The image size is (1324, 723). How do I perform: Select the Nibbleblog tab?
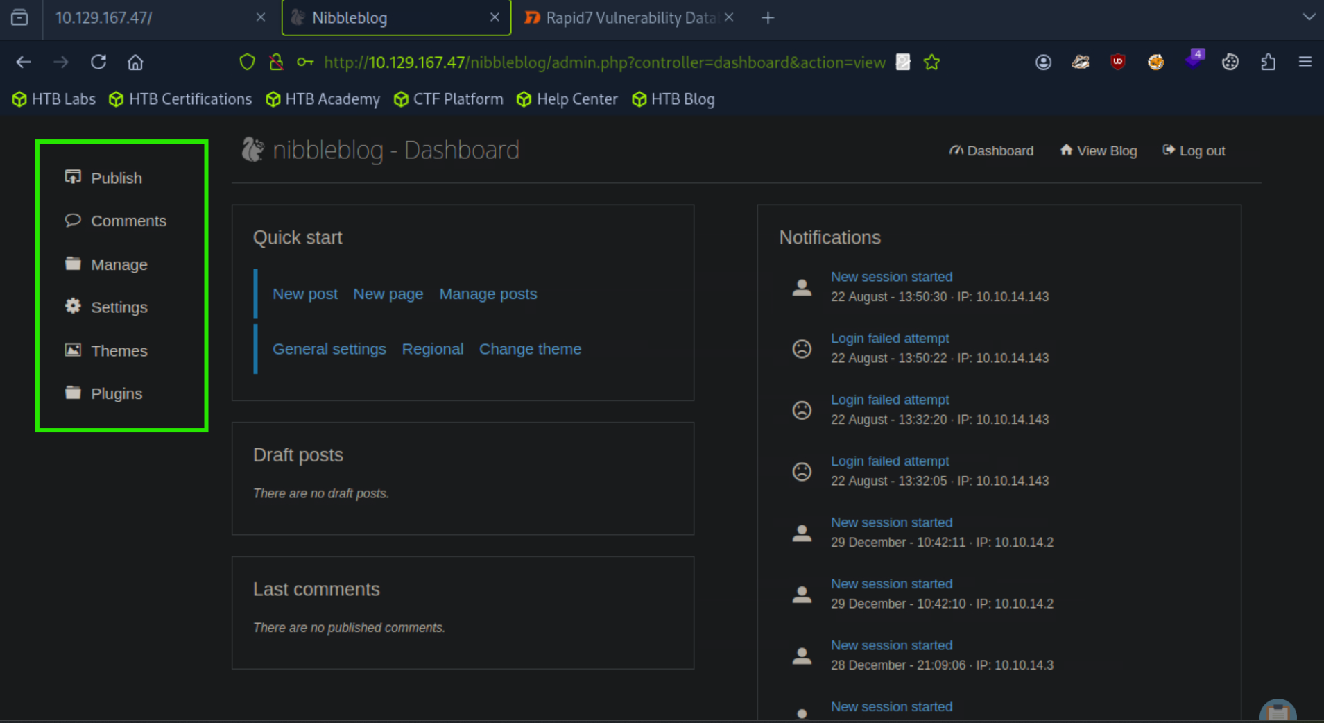tap(396, 17)
